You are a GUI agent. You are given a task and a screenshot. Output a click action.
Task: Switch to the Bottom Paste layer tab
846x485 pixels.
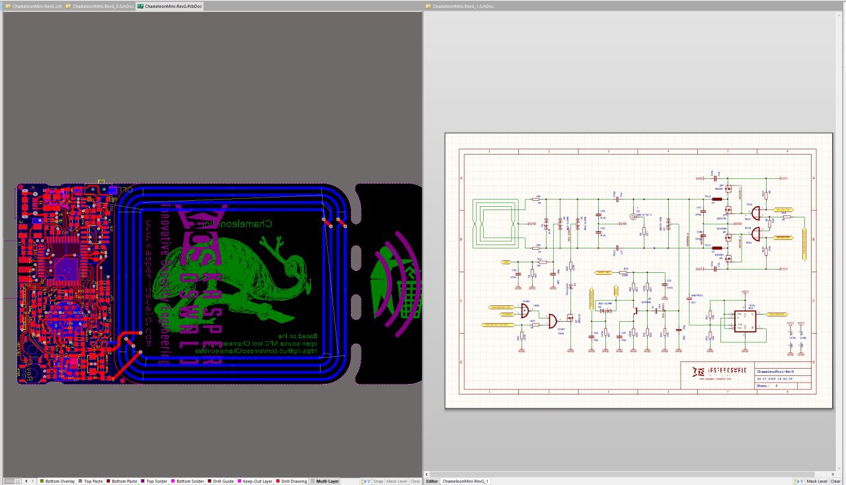[121, 481]
